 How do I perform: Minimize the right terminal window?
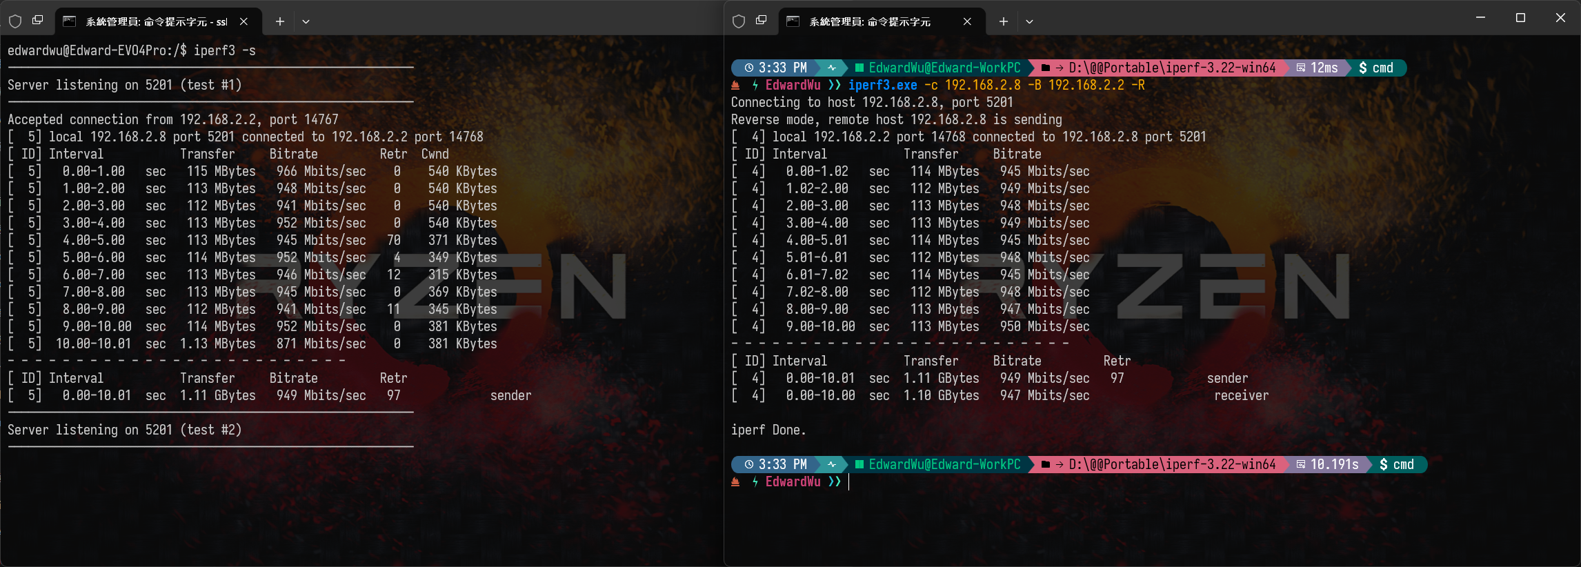[1480, 18]
